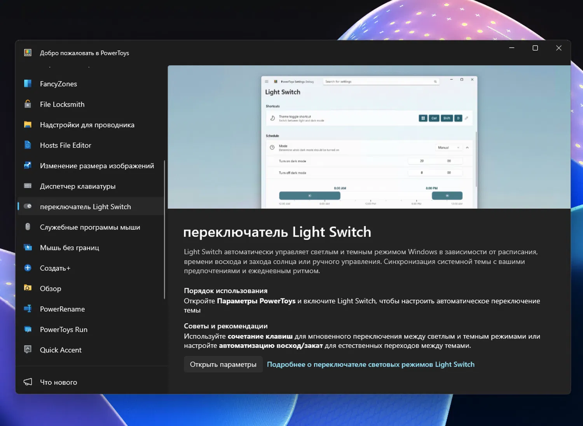Viewport: 583px width, 426px height.
Task: Click the PowerToys logo in the title bar
Action: click(x=28, y=52)
